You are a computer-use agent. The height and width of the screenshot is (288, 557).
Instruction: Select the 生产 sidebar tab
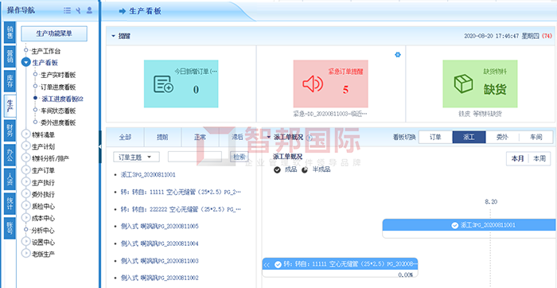[10, 106]
